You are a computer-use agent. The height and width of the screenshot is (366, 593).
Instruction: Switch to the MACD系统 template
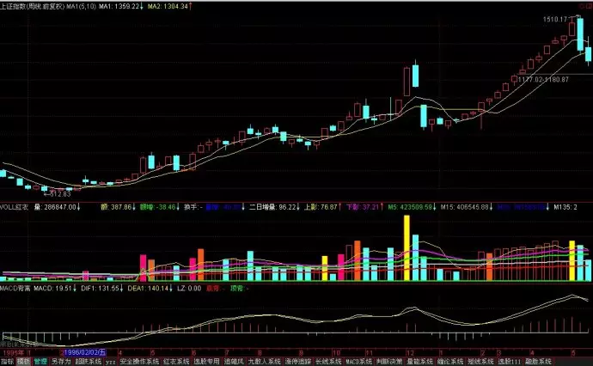[359, 362]
